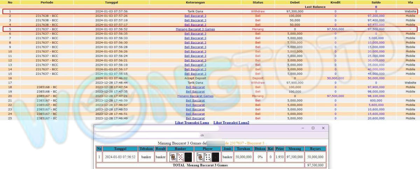
Task: Open Menang Baccarat 3 Games link in row 5
Action: pyautogui.click(x=195, y=29)
